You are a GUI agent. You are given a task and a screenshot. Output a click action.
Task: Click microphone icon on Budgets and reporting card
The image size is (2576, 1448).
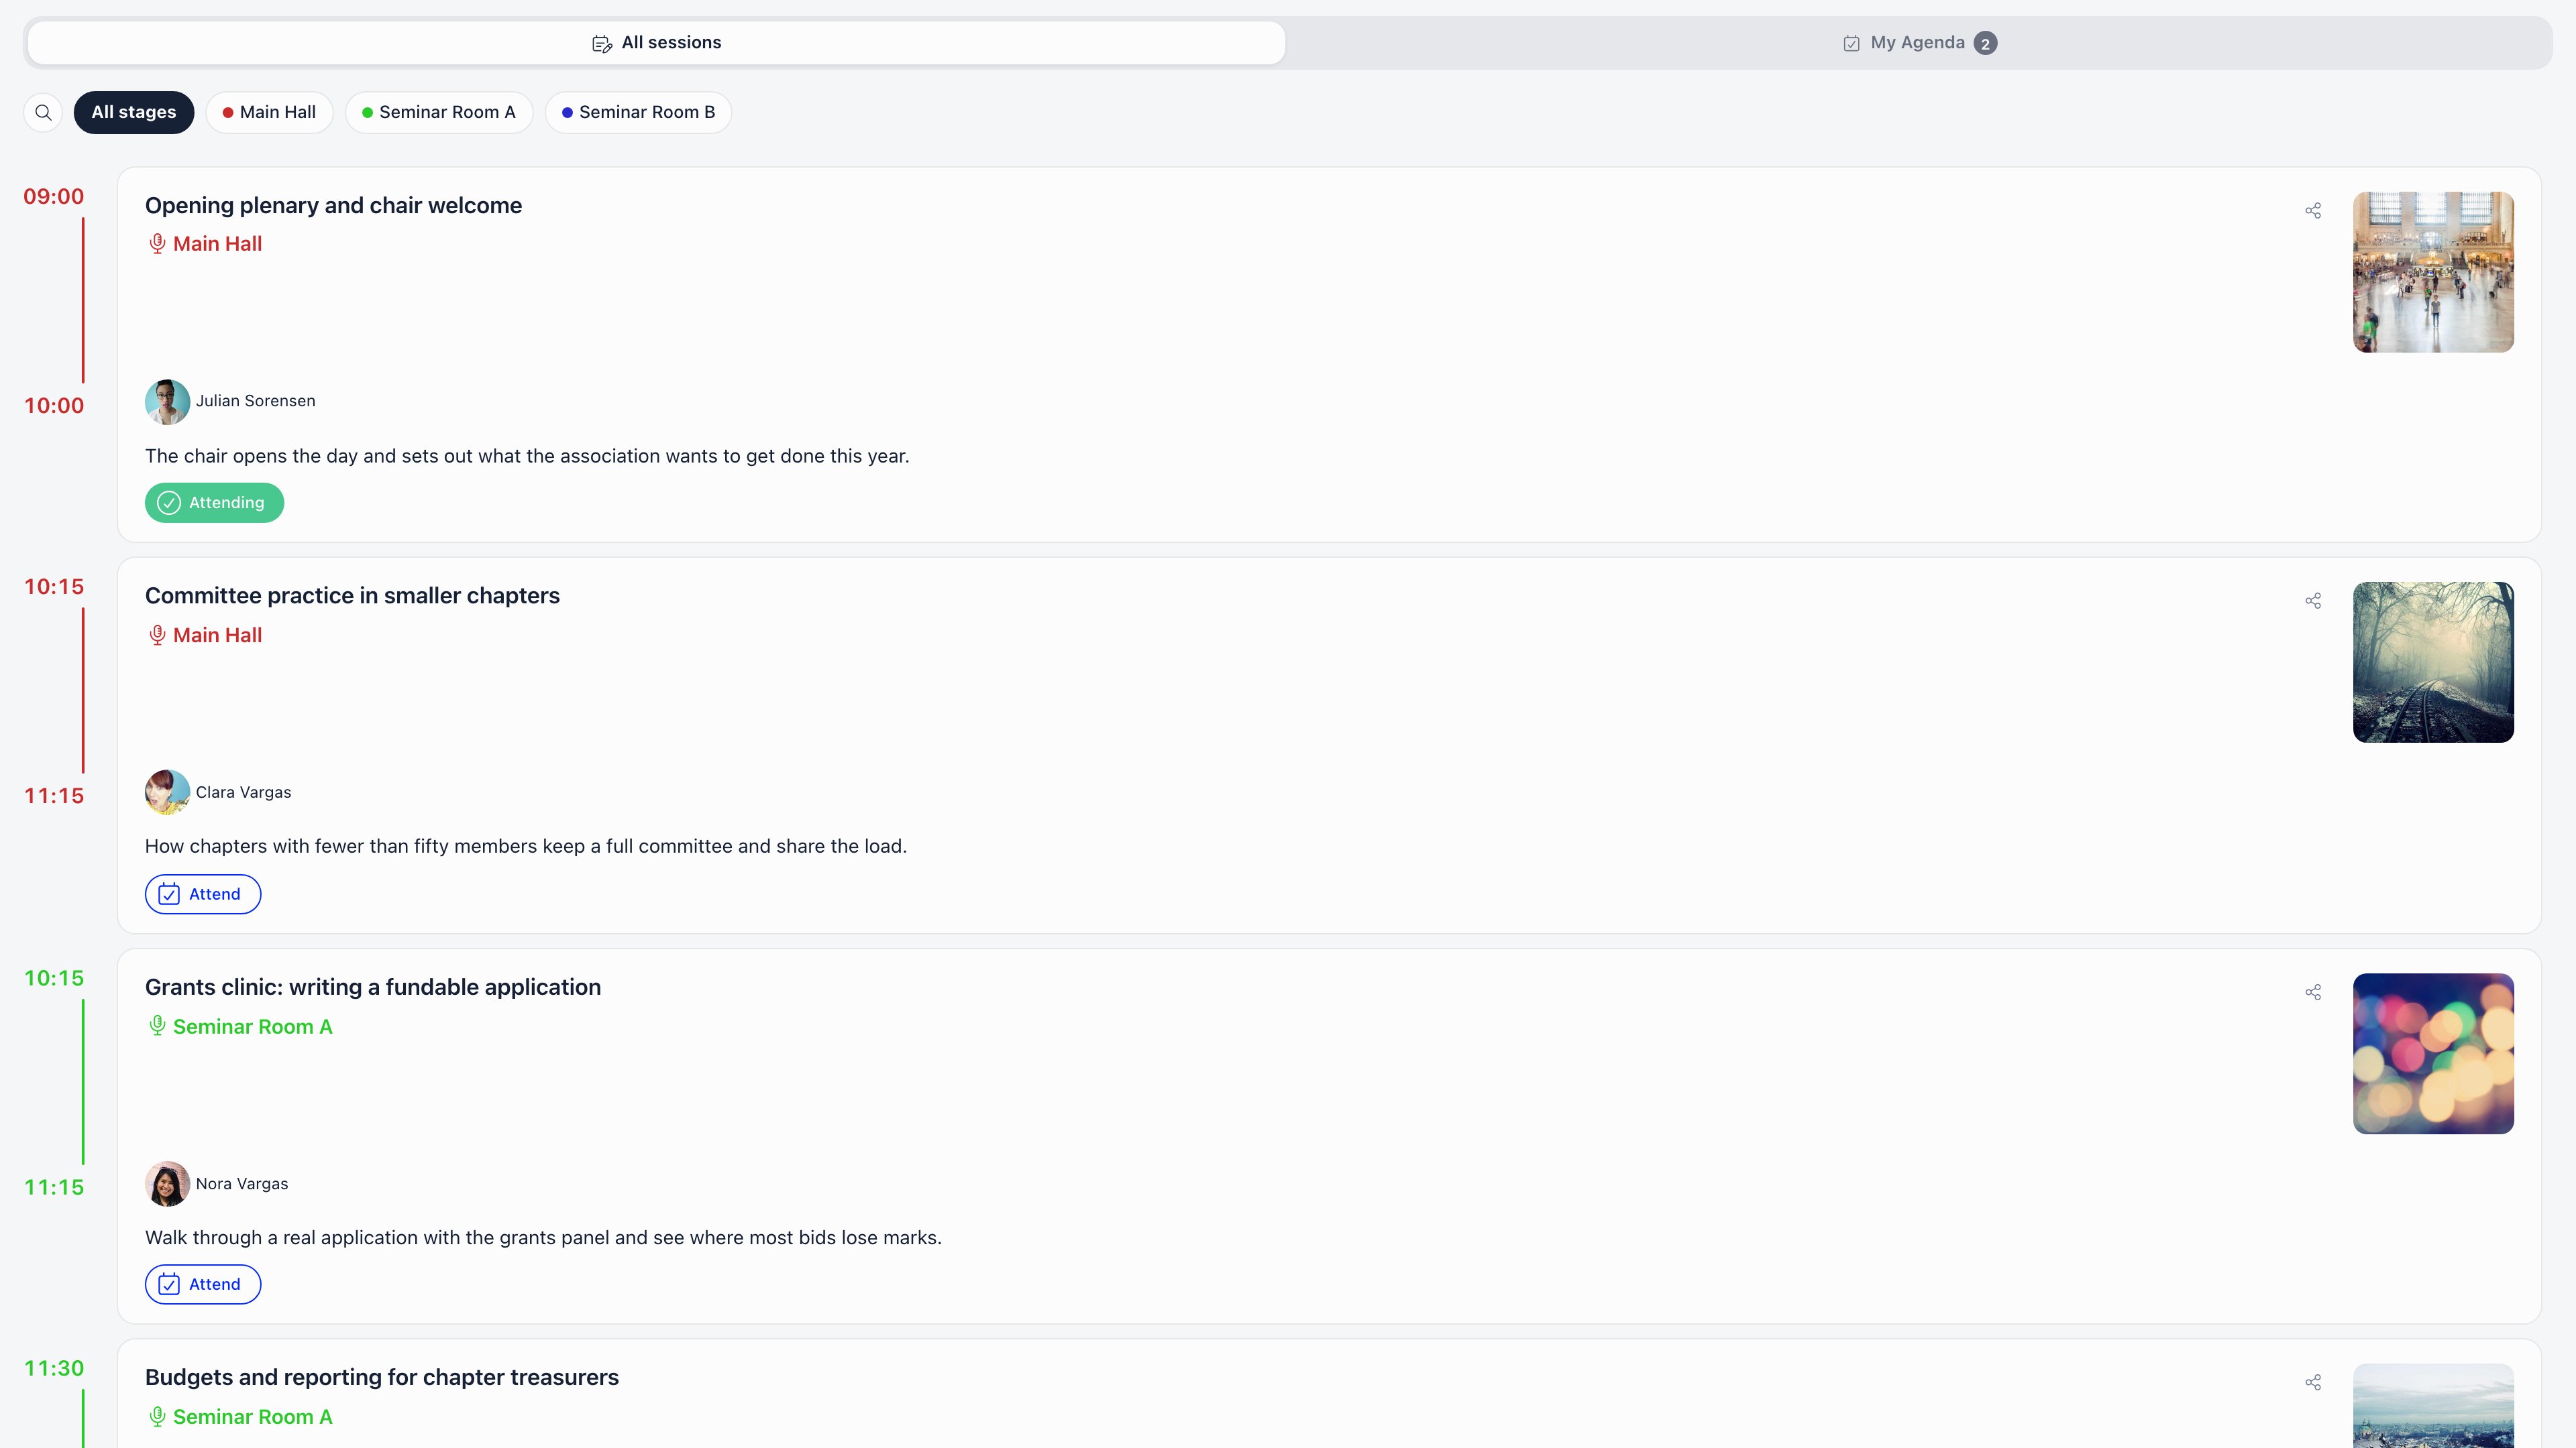(157, 1417)
